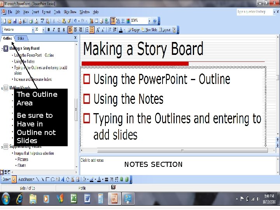The height and width of the screenshot is (210, 280).
Task: Click the Print icon in standard toolbar
Action: coord(31,21)
